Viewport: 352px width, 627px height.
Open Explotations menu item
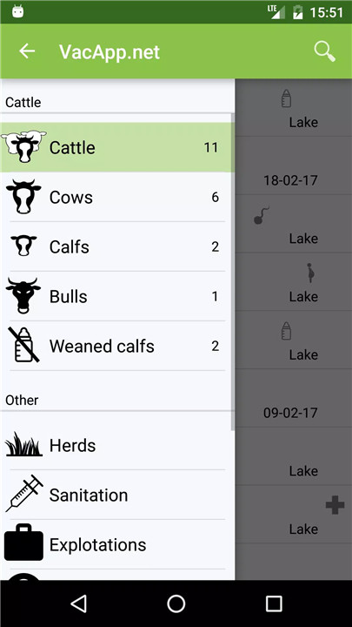pos(117,544)
